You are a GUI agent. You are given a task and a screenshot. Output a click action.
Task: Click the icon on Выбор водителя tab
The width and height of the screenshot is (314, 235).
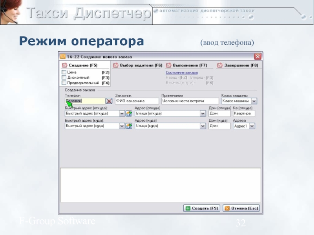point(116,65)
